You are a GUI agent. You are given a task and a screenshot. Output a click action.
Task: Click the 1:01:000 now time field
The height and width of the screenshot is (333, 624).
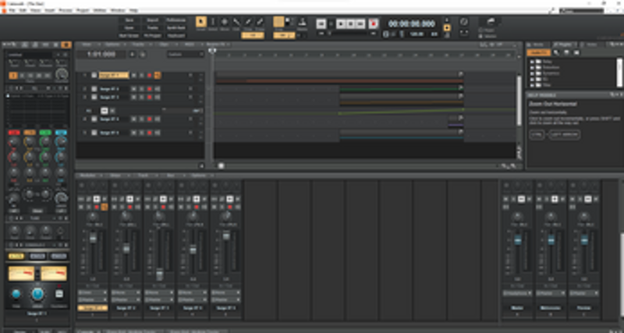tap(101, 54)
